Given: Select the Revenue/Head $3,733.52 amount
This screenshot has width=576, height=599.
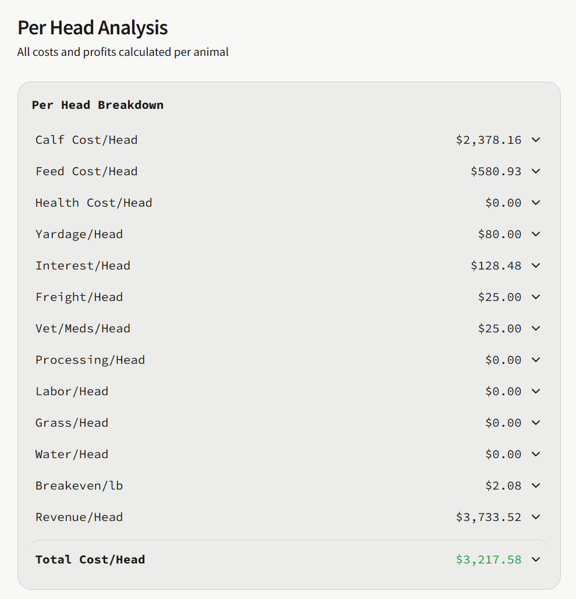Looking at the screenshot, I should [x=488, y=517].
